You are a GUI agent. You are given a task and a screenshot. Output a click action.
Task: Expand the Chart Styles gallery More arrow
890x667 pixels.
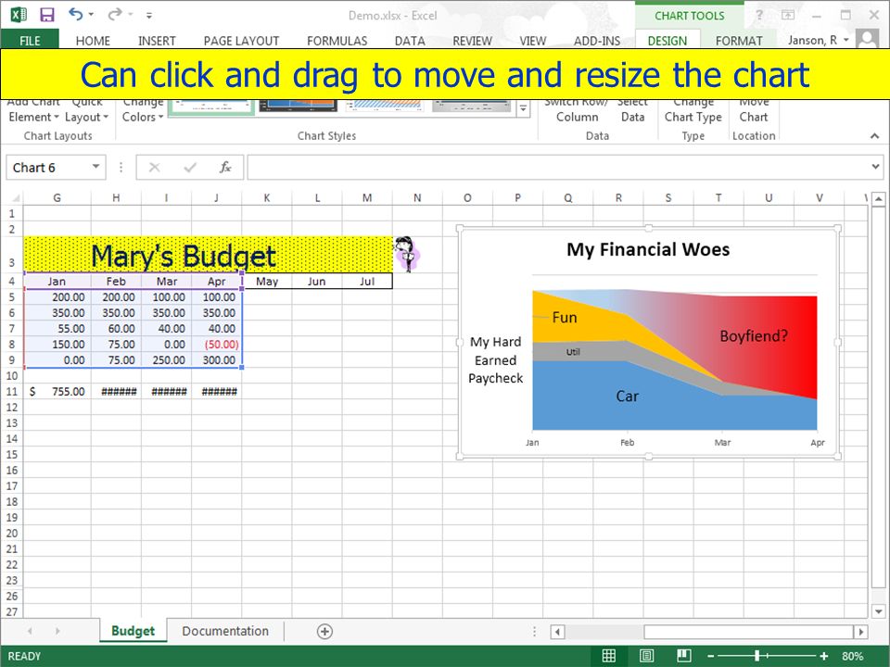tap(523, 107)
